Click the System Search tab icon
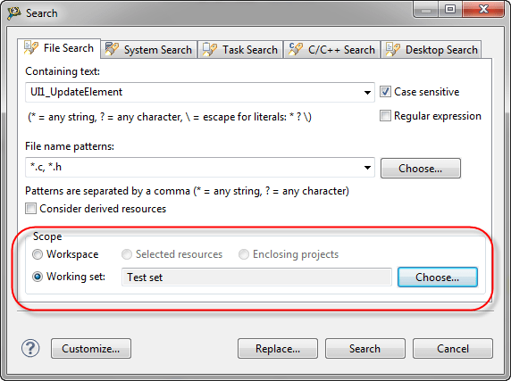This screenshot has height=381, width=511. [112, 49]
